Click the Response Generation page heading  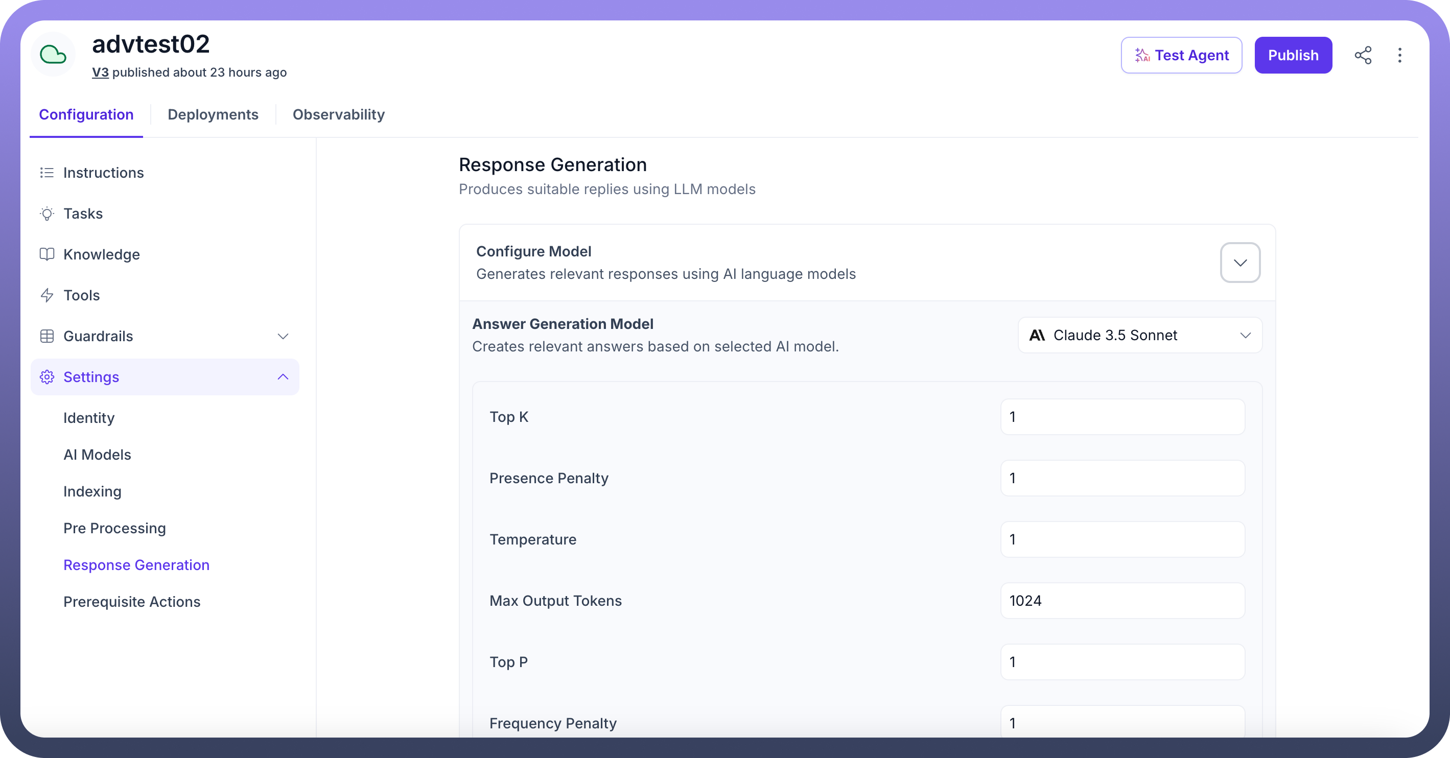tap(553, 165)
